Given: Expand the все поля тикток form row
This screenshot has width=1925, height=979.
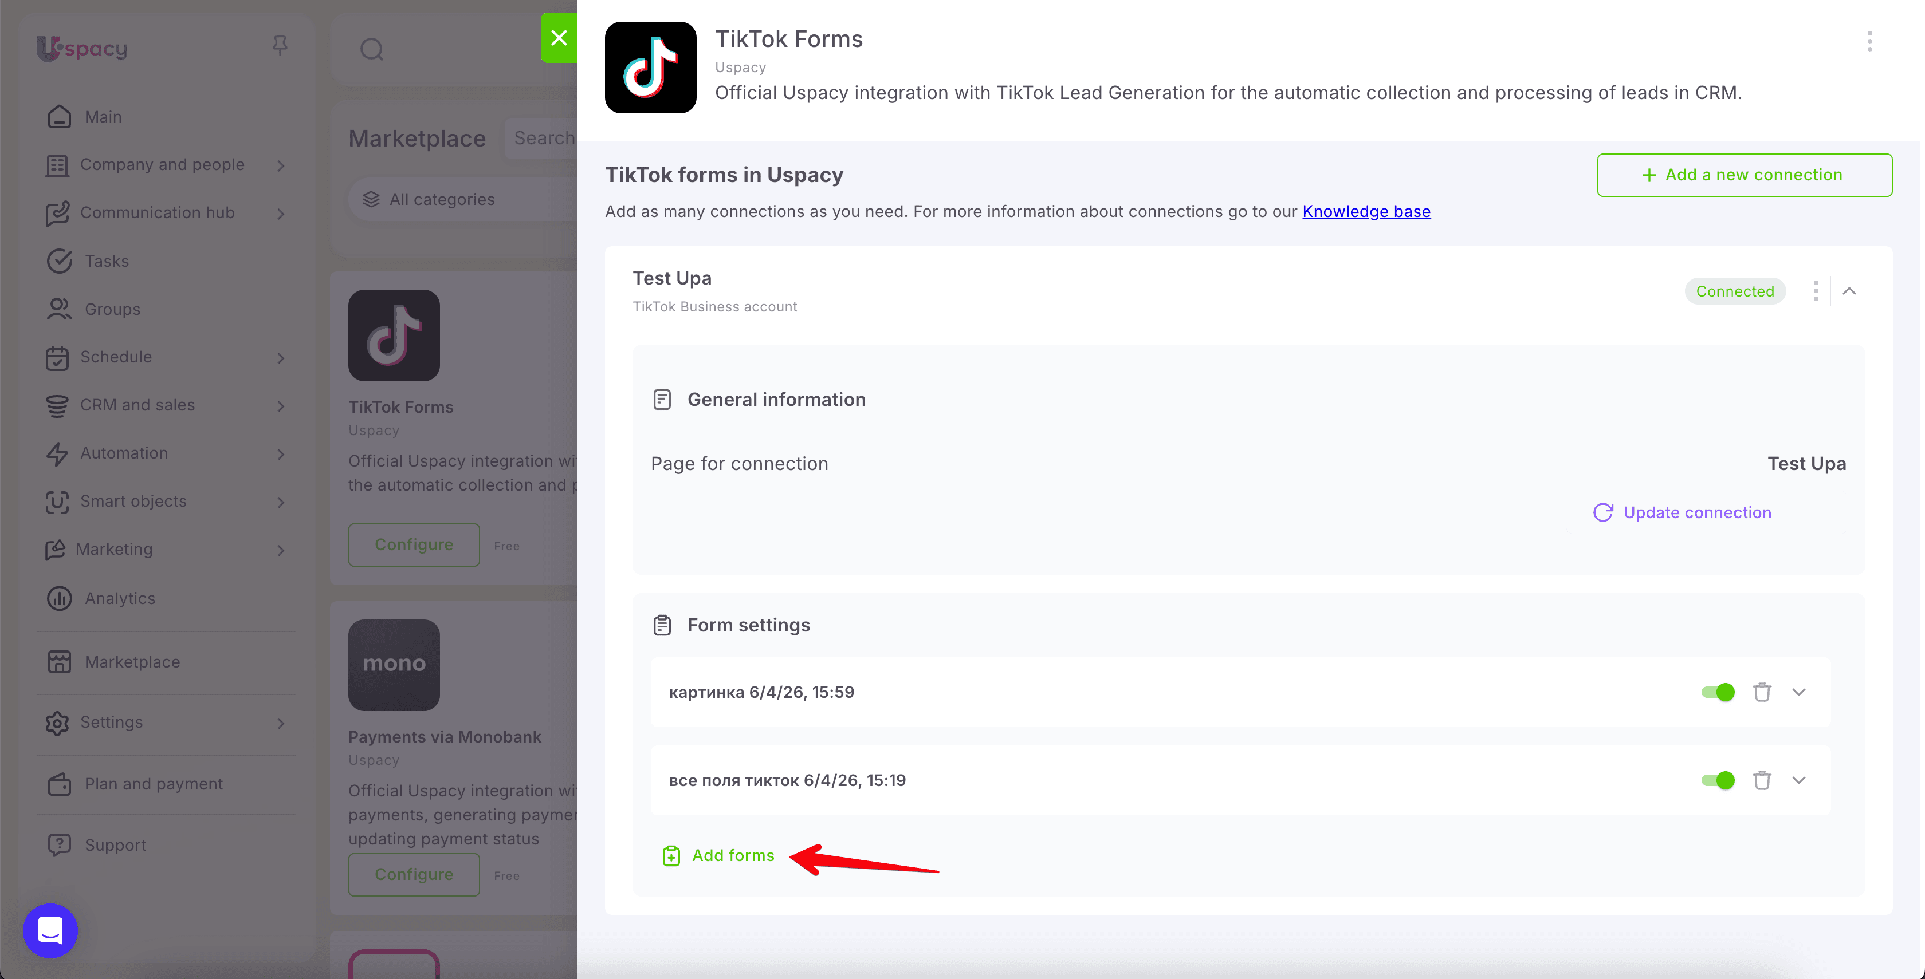Looking at the screenshot, I should pos(1799,780).
